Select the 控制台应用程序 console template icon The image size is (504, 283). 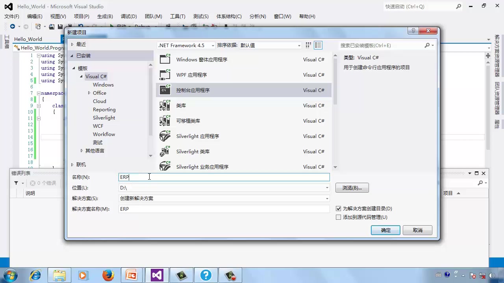click(x=165, y=90)
